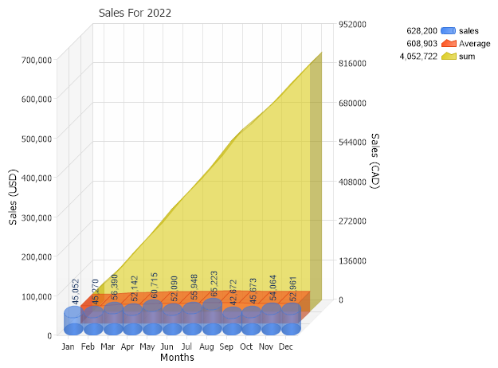498x368 pixels.
Task: Click the 'Months' x-axis title
Action: 177,358
